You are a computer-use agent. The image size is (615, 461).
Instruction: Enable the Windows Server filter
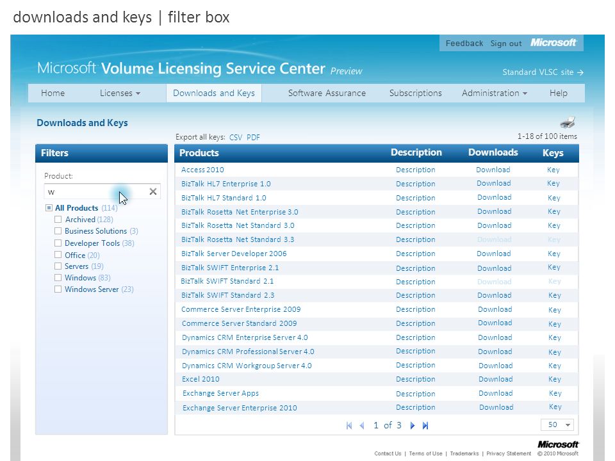tap(58, 289)
